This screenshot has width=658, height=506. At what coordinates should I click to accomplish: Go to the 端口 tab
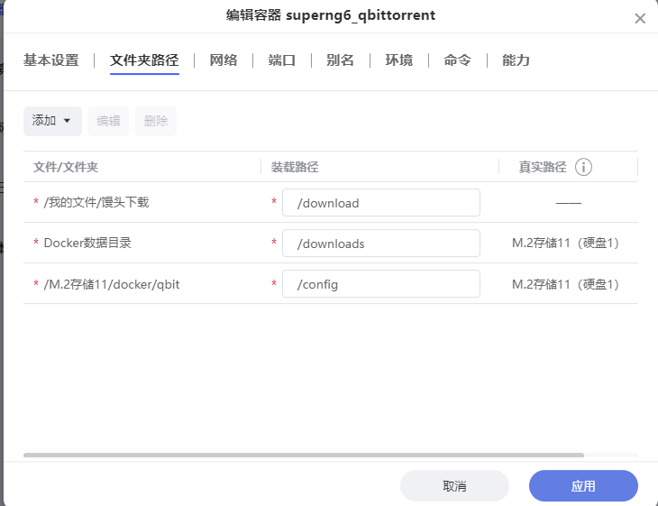point(282,60)
